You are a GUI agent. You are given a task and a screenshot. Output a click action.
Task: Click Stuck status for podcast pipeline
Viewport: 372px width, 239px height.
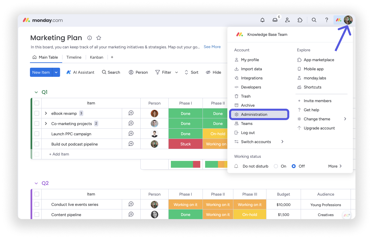(185, 144)
